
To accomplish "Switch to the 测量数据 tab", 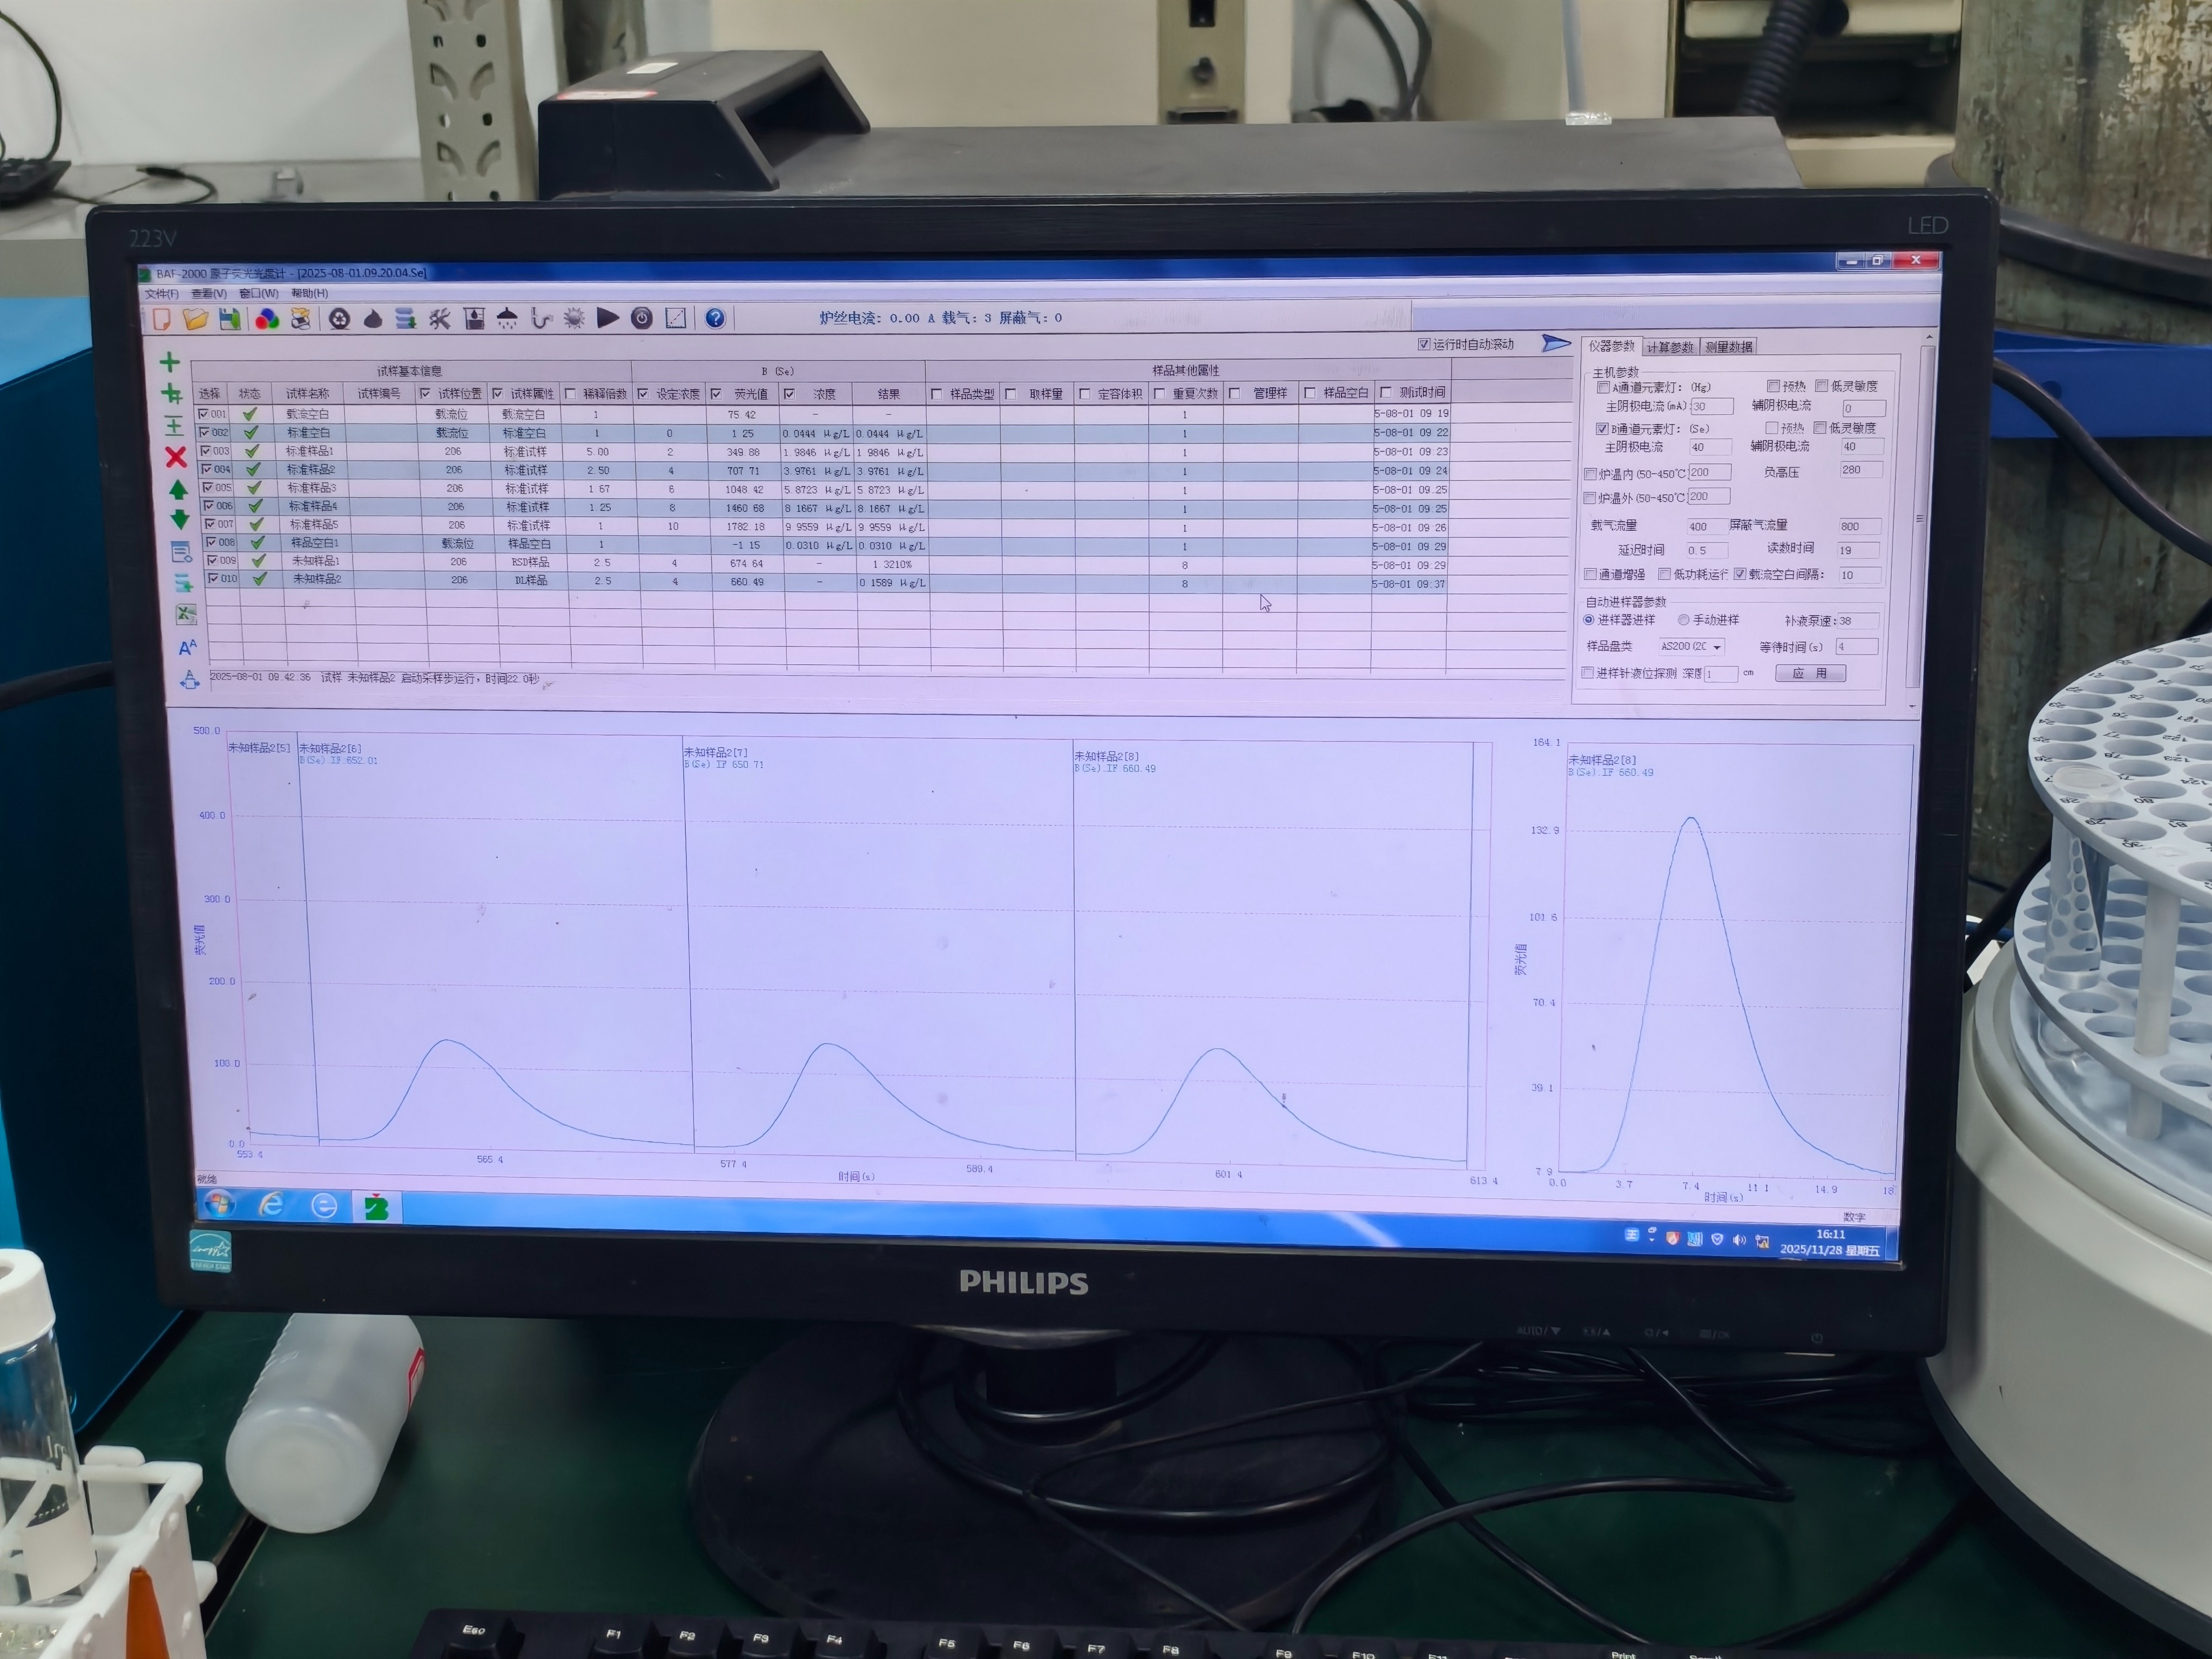I will point(1729,347).
